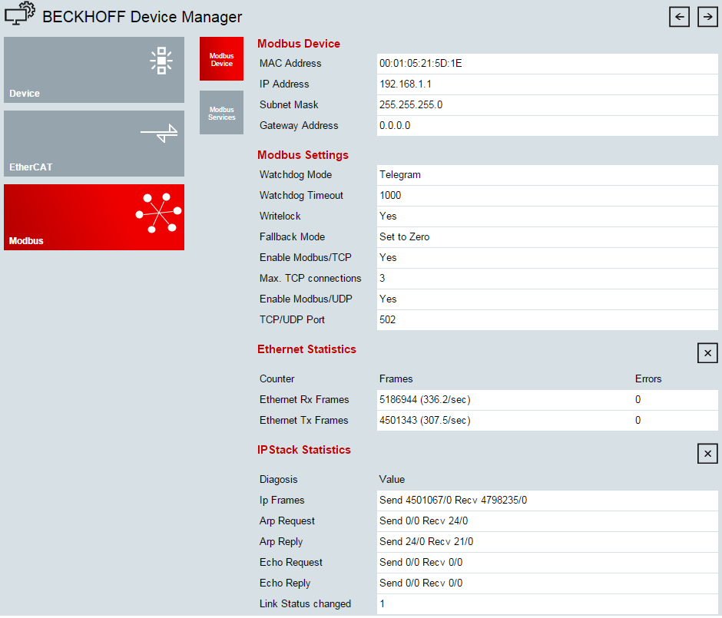Click the Link Status changed value 1
The image size is (722, 618).
(383, 603)
